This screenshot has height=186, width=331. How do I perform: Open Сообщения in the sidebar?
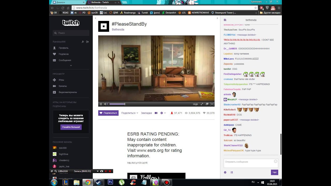coord(62,60)
